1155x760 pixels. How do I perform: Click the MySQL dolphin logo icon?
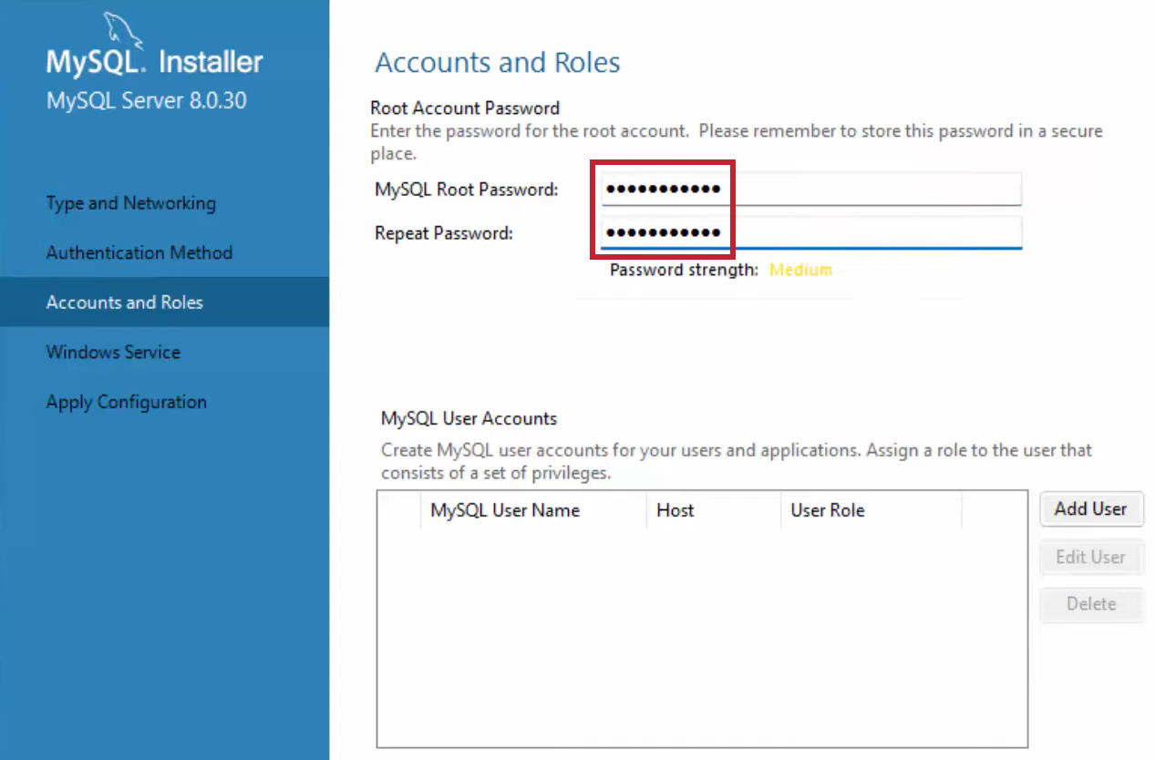point(121,29)
